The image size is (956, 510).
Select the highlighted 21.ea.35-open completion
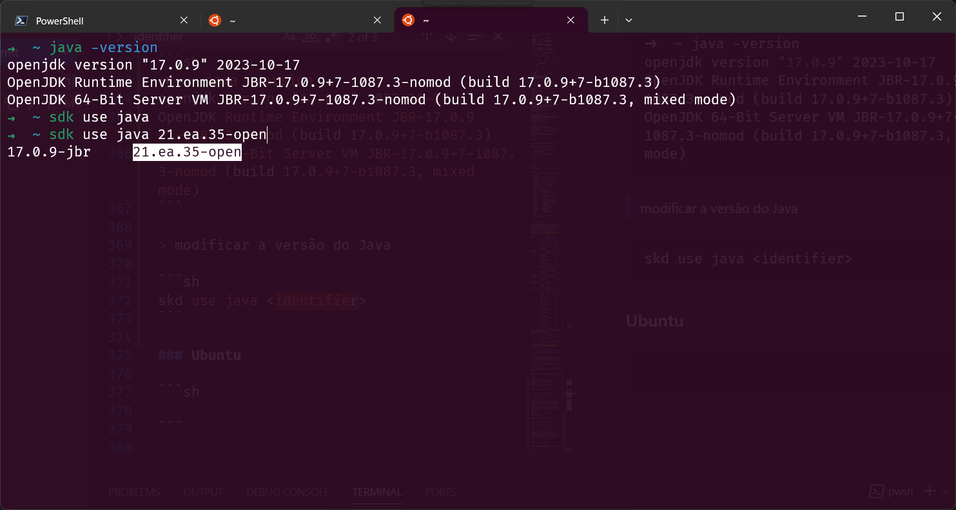click(187, 153)
